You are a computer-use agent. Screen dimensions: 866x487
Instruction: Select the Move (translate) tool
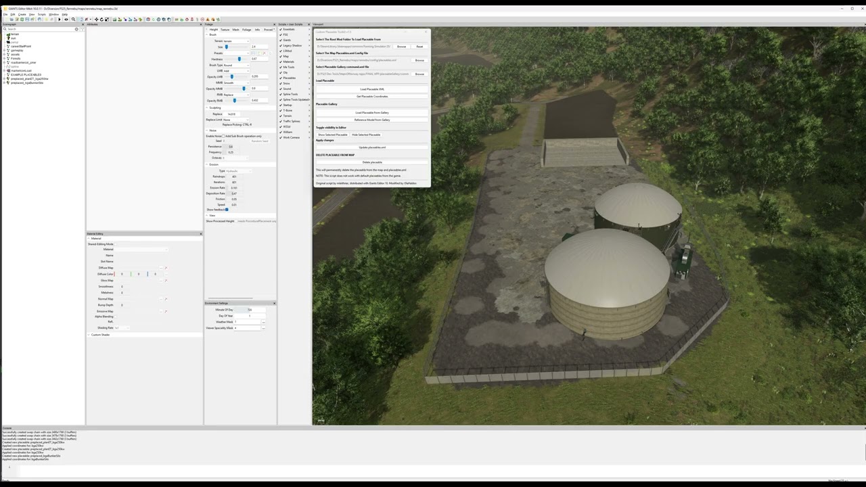point(96,20)
